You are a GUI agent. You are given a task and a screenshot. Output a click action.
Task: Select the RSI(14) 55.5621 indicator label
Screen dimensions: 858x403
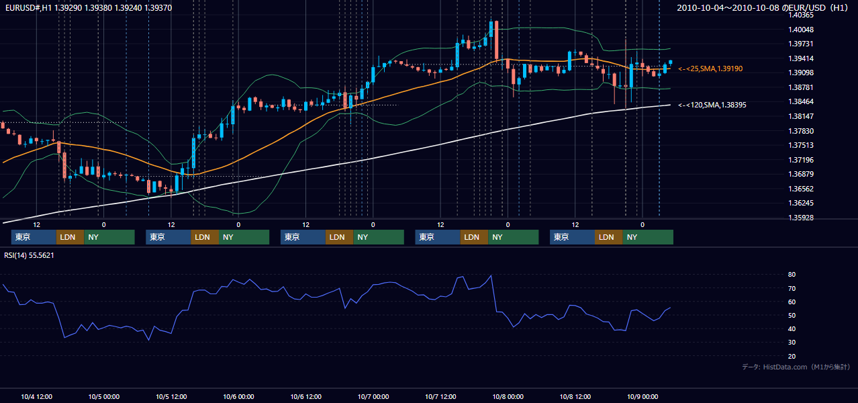tap(29, 255)
